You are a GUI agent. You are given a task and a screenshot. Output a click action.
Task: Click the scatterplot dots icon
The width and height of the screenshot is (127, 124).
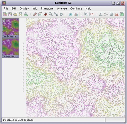click(81, 14)
